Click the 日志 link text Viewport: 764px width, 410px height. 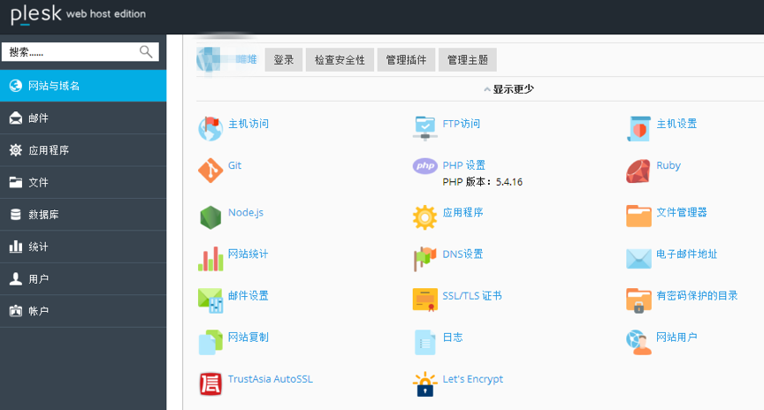point(453,337)
